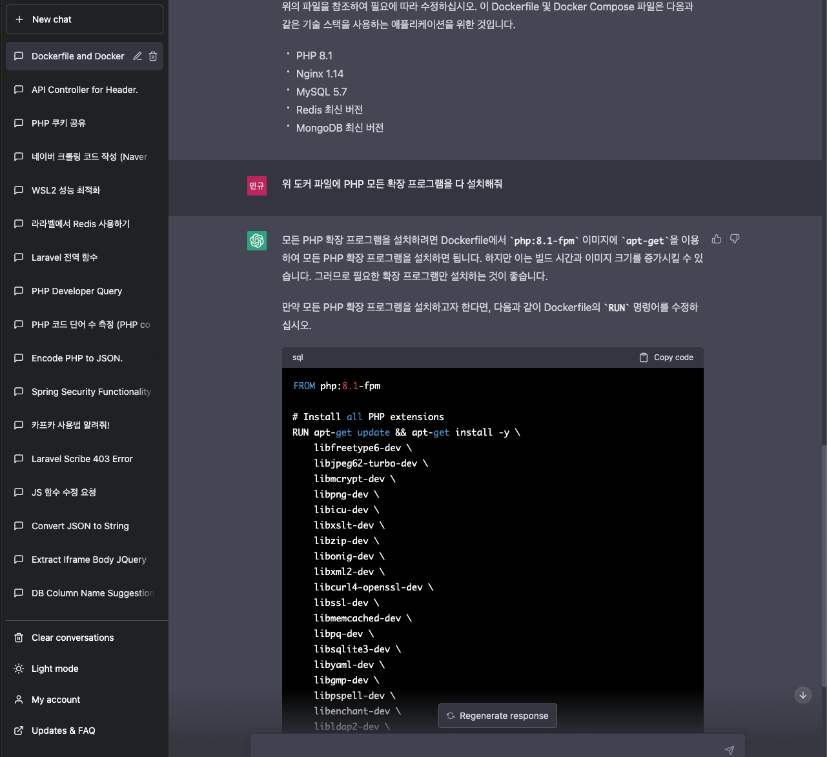Click the 'libfreetype6-dev' code line
The width and height of the screenshot is (827, 757).
[x=363, y=448]
